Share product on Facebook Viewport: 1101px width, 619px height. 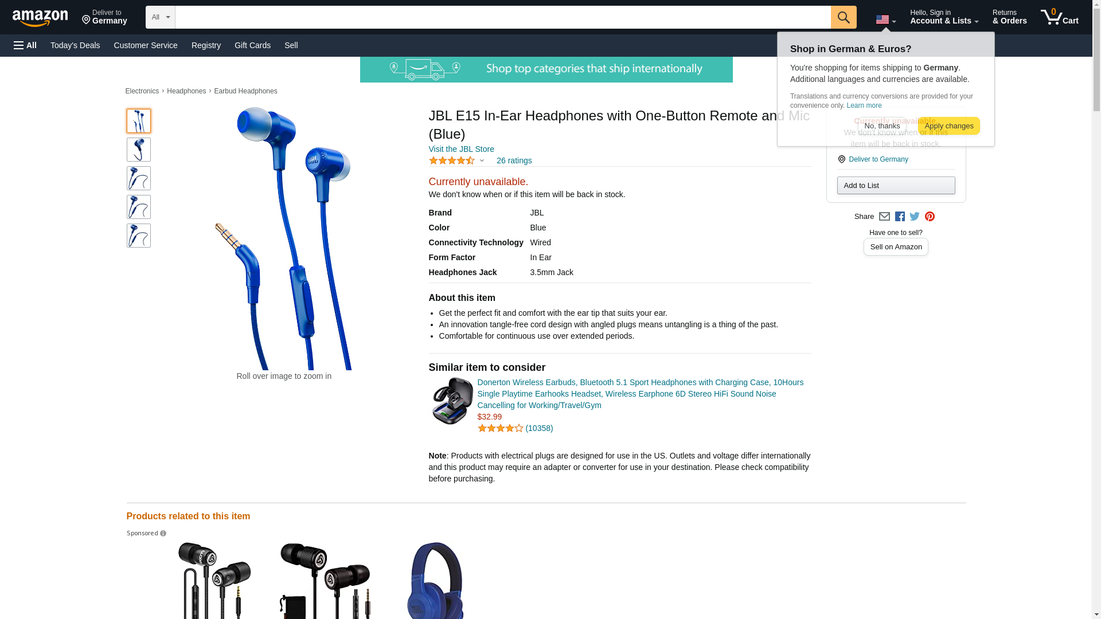click(900, 217)
